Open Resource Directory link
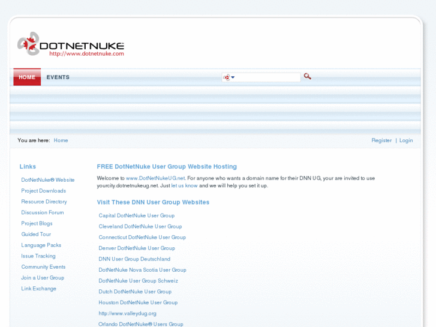 [44, 202]
